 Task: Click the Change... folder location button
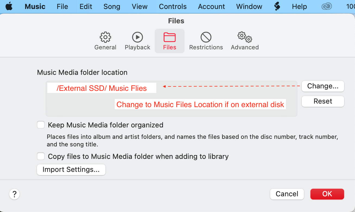pyautogui.click(x=323, y=86)
